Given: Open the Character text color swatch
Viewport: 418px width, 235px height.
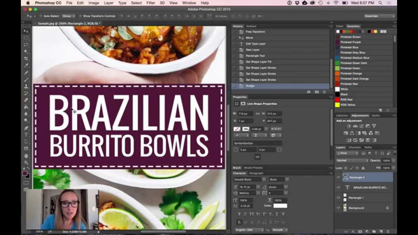Looking at the screenshot, I should pyautogui.click(x=280, y=206).
